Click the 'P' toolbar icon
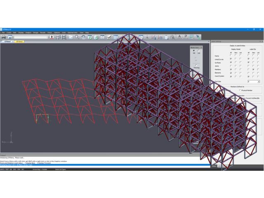The image size is (264, 198). point(186,37)
